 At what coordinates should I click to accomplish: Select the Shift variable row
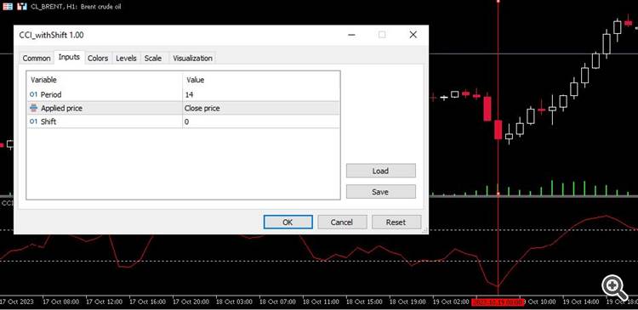183,121
